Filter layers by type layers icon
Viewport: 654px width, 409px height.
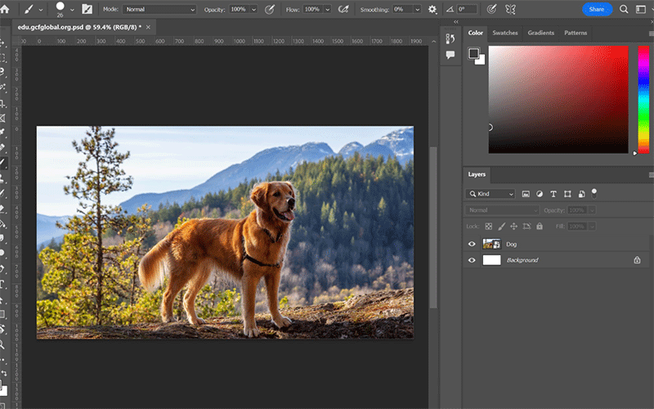pyautogui.click(x=553, y=194)
